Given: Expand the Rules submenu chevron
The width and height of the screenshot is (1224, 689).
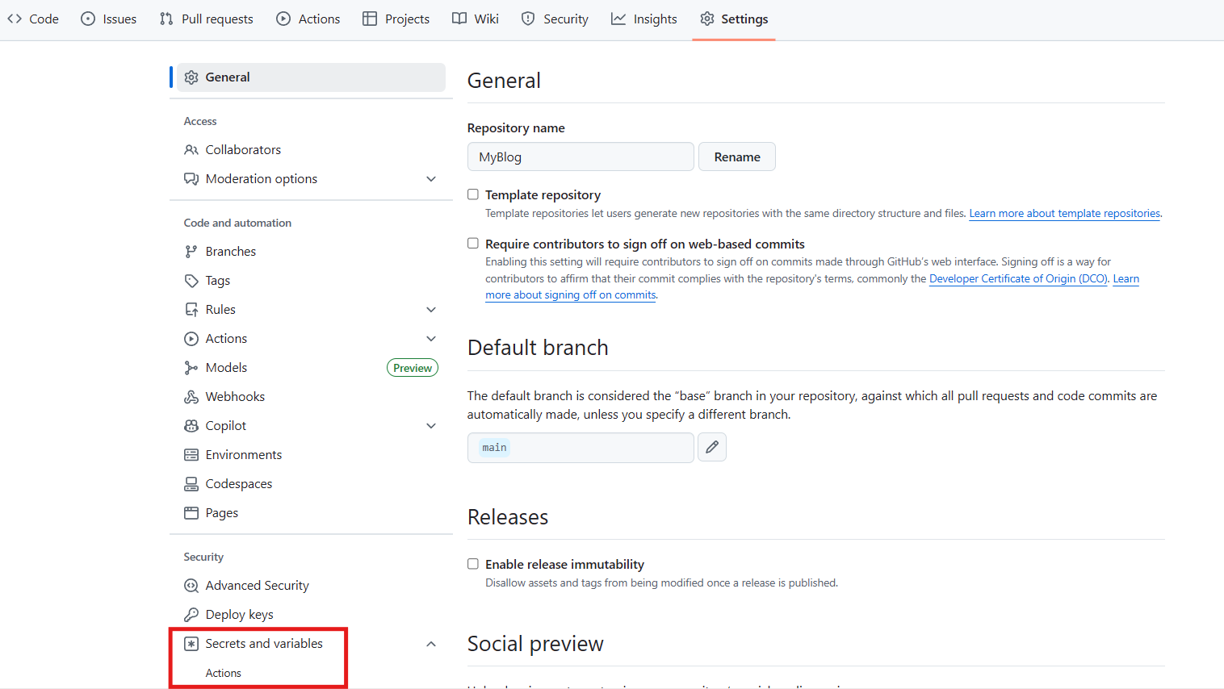Looking at the screenshot, I should (x=431, y=310).
